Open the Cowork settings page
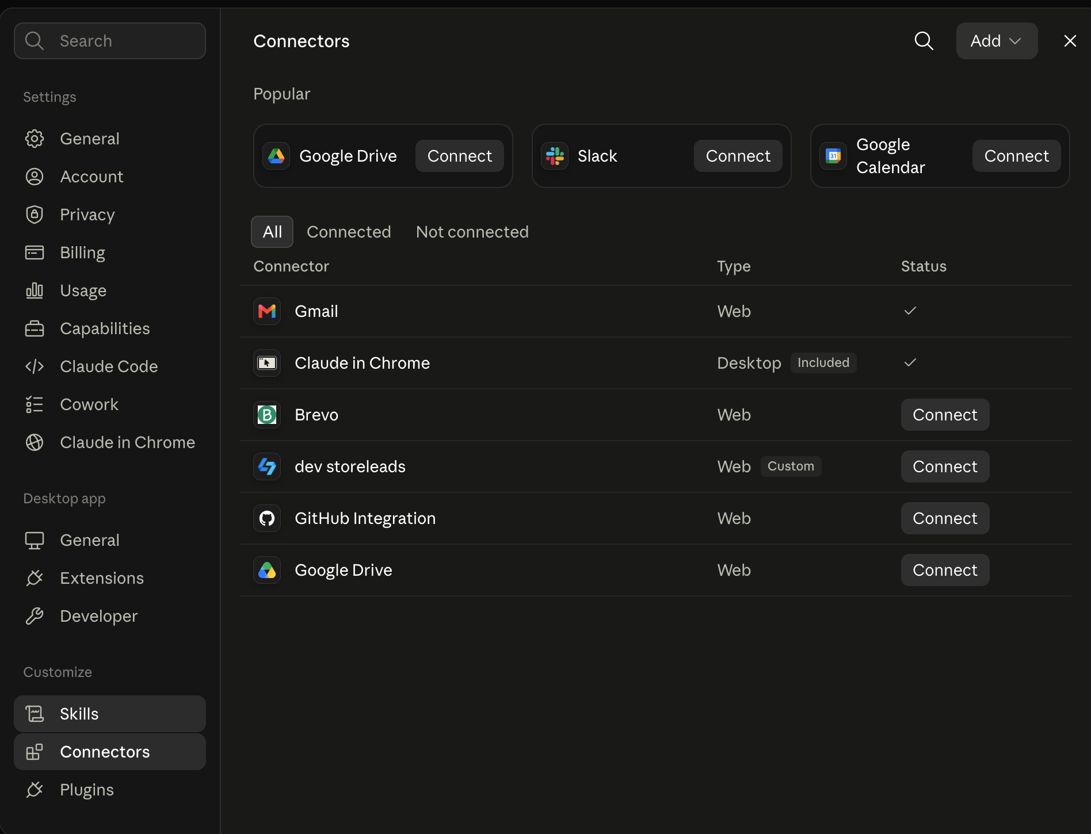This screenshot has width=1091, height=834. (x=110, y=404)
